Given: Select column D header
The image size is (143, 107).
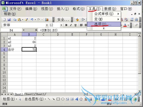Looking at the screenshot, I should [58, 35].
